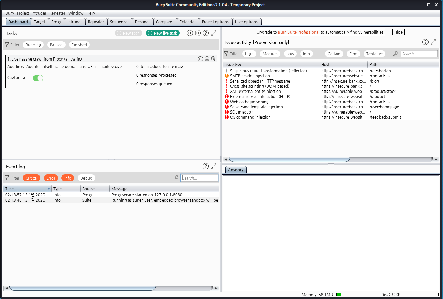Open the Intruder menu
Viewport: 443px width, 299px height.
pos(39,13)
